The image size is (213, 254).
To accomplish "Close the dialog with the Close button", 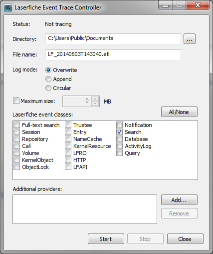I will pyautogui.click(x=185, y=239).
